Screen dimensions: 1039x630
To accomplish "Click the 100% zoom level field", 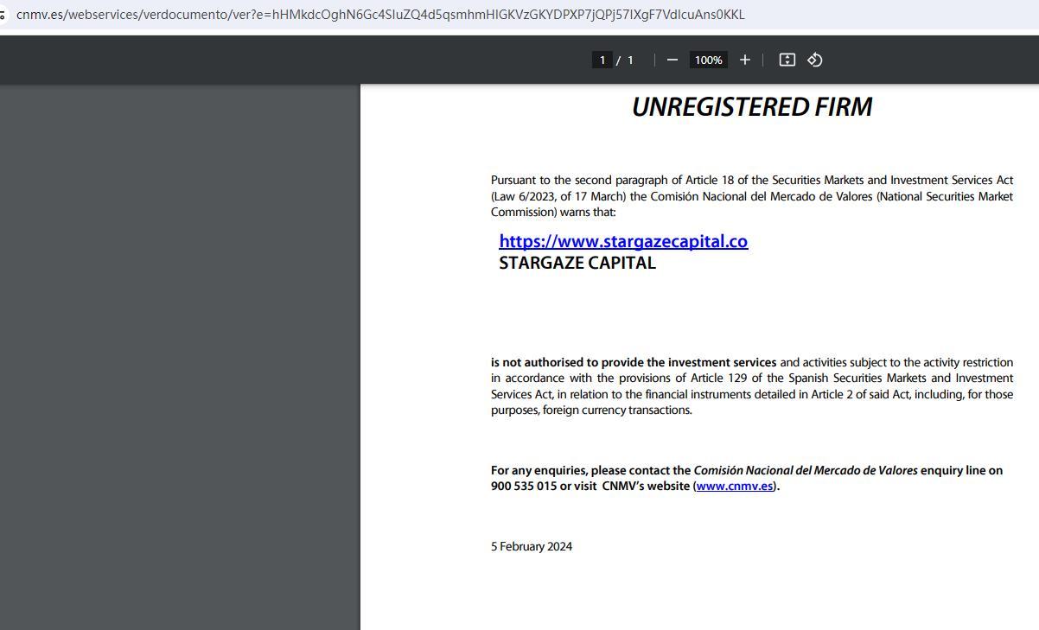I will [708, 60].
